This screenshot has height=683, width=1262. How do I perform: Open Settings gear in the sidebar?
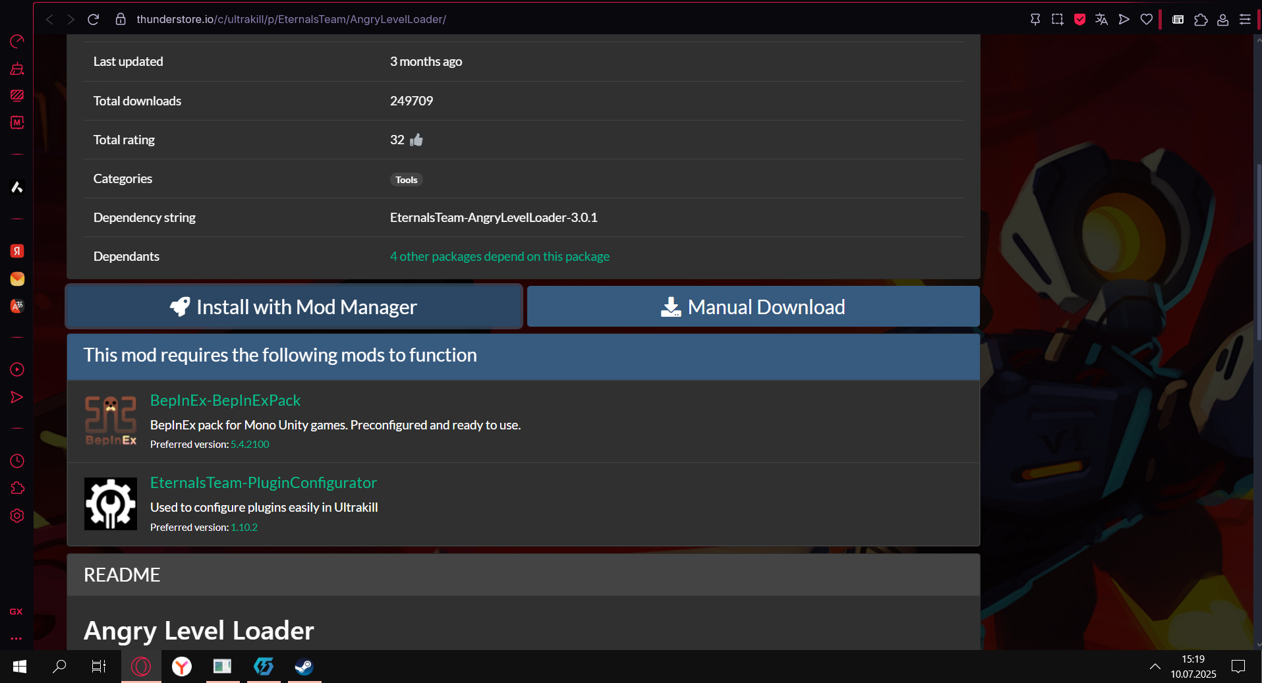17,516
